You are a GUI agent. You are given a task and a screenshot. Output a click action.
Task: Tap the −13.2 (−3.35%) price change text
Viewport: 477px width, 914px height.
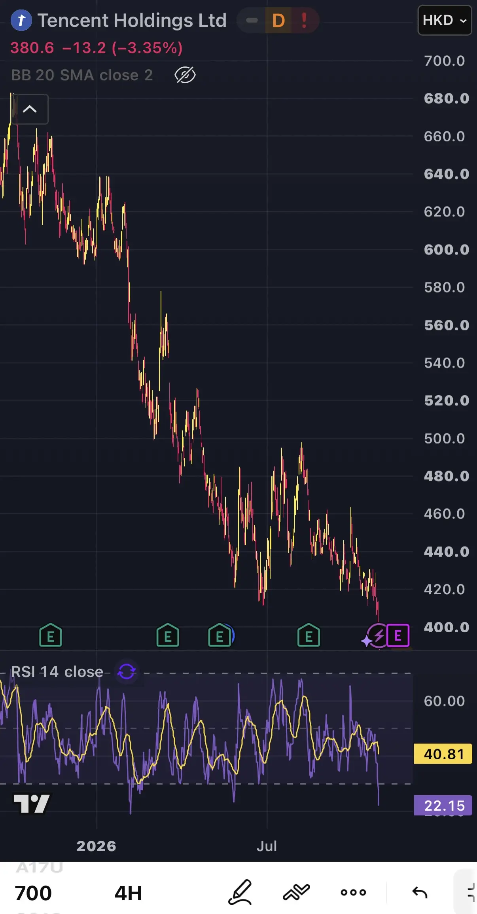point(123,48)
